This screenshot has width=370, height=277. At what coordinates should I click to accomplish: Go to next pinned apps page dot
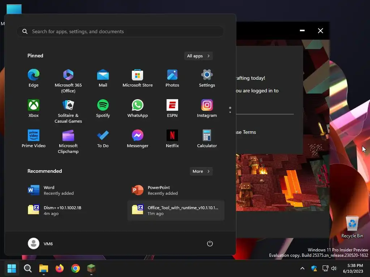click(x=230, y=112)
